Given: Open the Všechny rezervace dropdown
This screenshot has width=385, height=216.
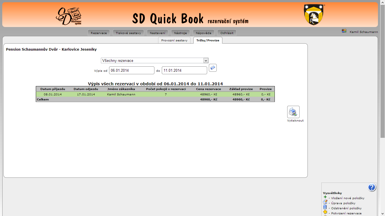Looking at the screenshot, I should pyautogui.click(x=155, y=60).
